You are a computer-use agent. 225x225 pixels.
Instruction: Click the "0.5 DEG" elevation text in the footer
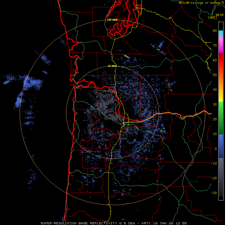point(127,223)
